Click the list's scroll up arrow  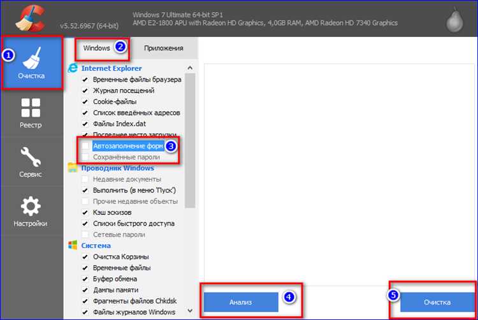(190, 68)
